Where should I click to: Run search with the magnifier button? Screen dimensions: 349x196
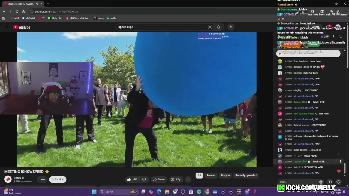(219, 27)
